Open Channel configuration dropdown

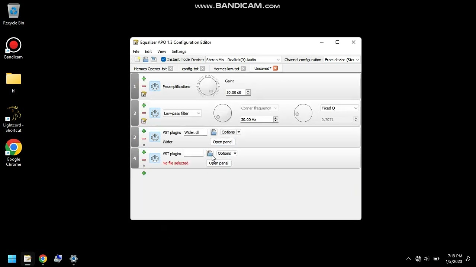click(342, 60)
